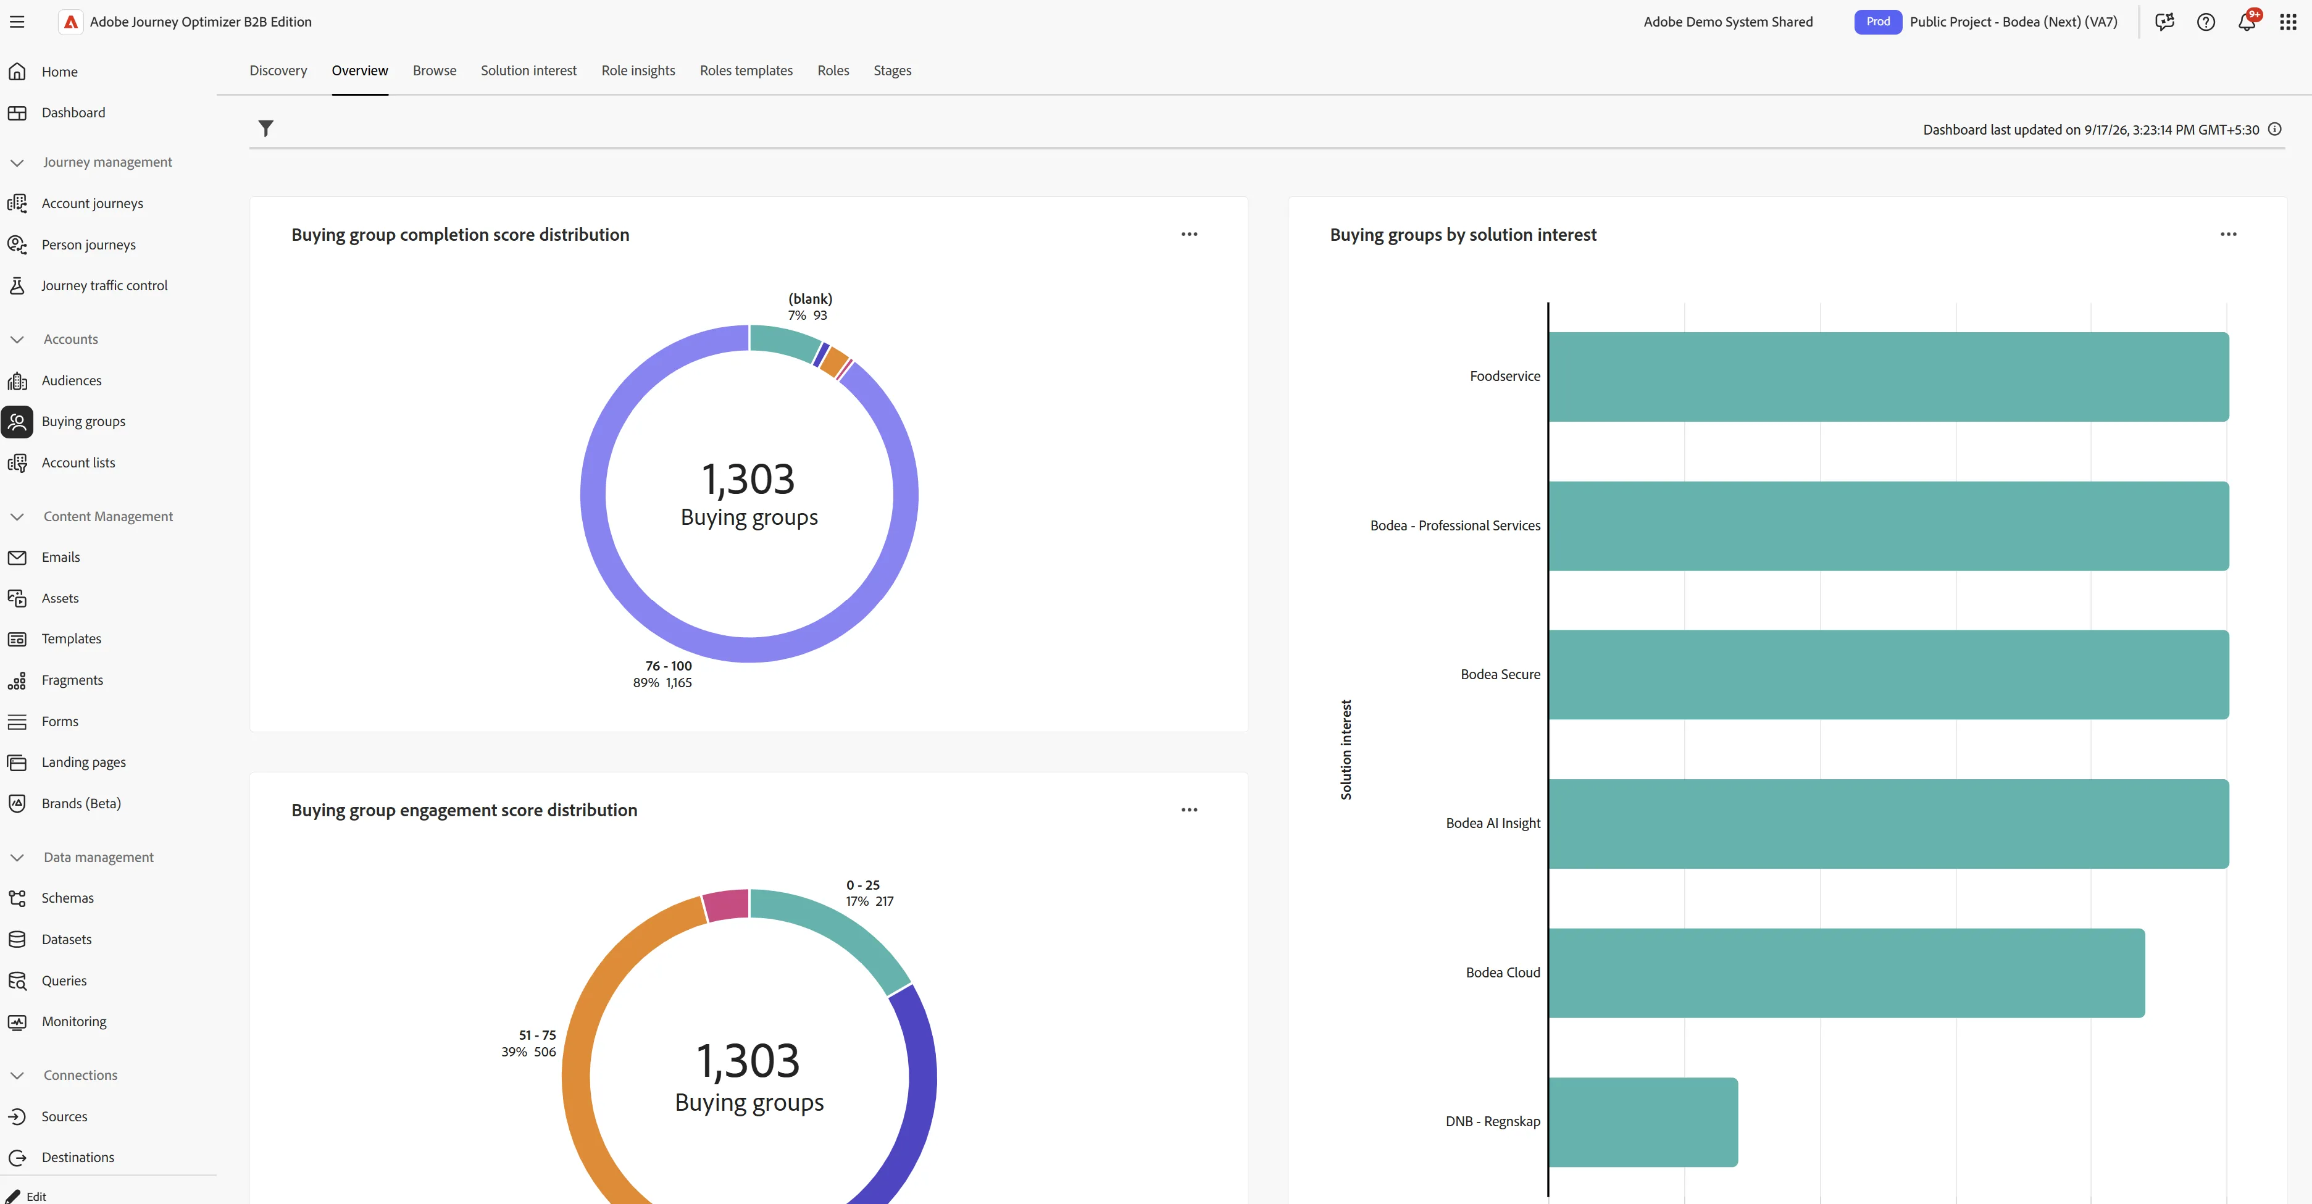Open completion score distribution options menu
Image resolution: width=2312 pixels, height=1204 pixels.
tap(1189, 235)
